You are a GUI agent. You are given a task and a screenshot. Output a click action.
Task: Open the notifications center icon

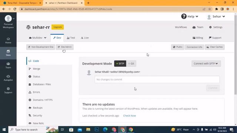point(231,130)
